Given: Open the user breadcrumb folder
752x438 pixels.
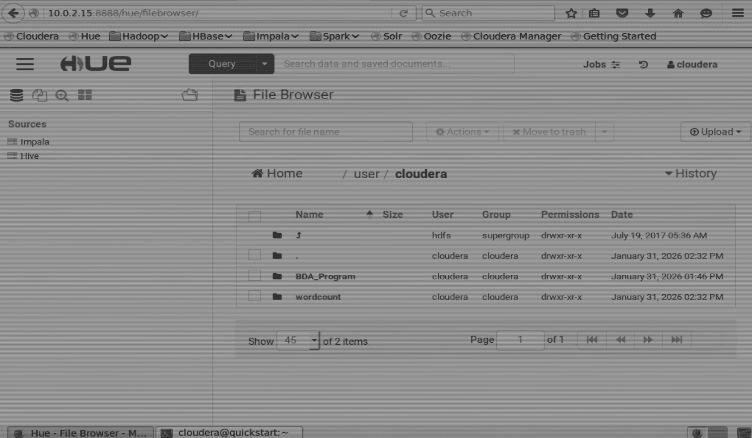Looking at the screenshot, I should 366,174.
